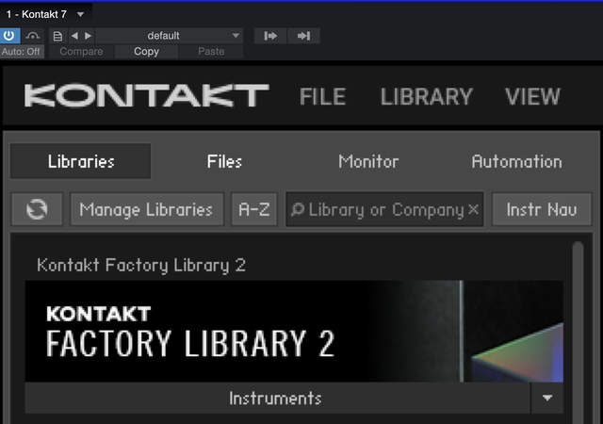This screenshot has width=603, height=424.
Task: Click the Factory Library 2 banner image
Action: pos(294,332)
